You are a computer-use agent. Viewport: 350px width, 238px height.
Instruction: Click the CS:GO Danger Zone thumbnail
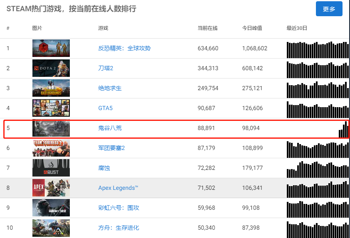coord(51,48)
